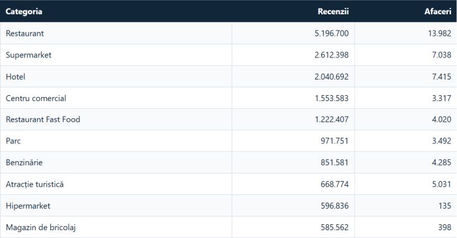Click the reviews value 596.836

tap(334, 205)
